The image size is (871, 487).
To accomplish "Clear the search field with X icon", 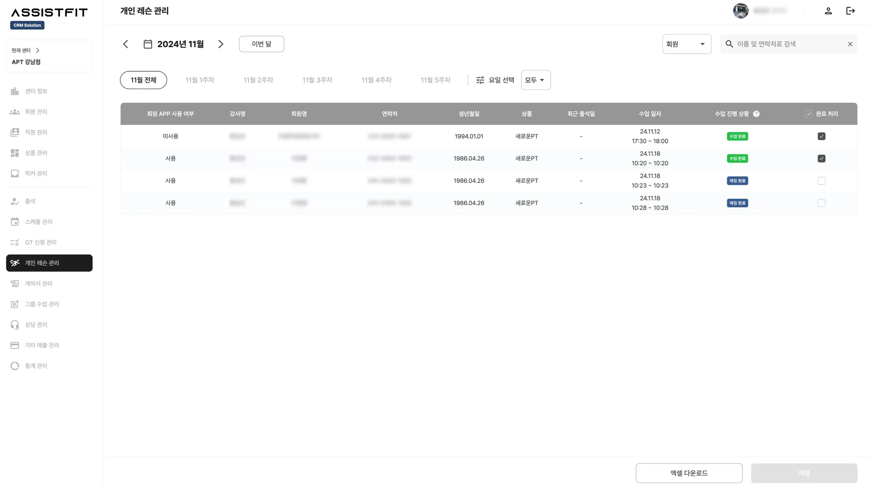I will pyautogui.click(x=850, y=44).
